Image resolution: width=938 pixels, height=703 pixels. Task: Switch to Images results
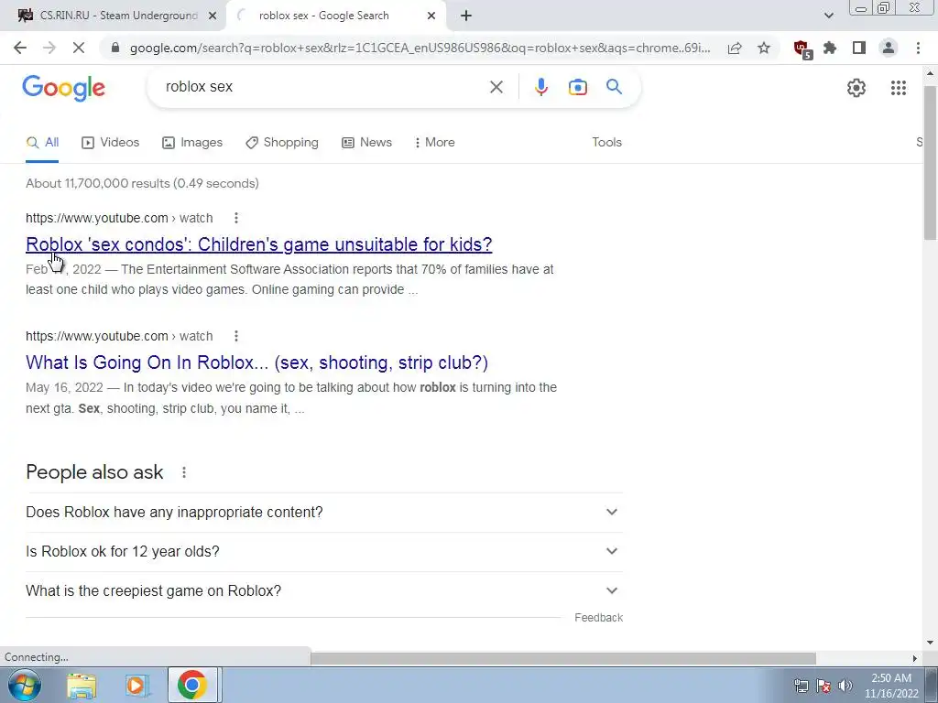[192, 142]
